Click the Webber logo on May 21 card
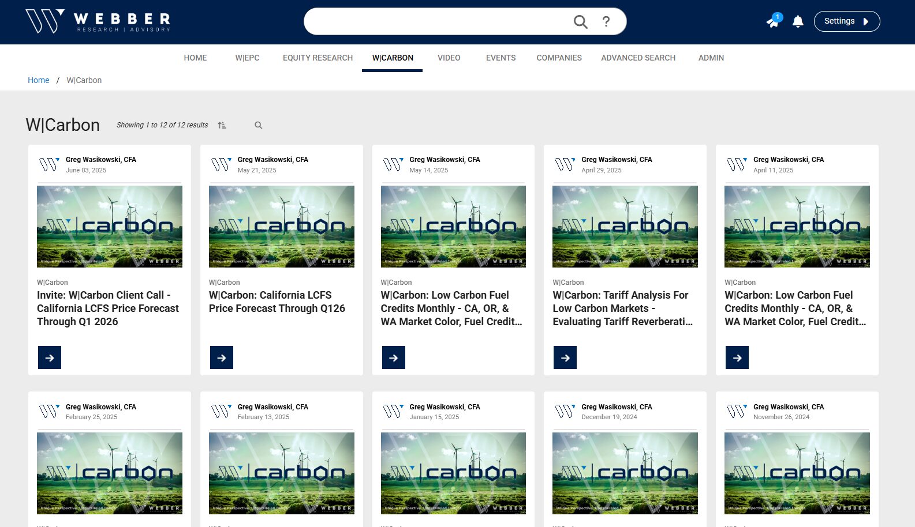915x527 pixels. tap(221, 165)
